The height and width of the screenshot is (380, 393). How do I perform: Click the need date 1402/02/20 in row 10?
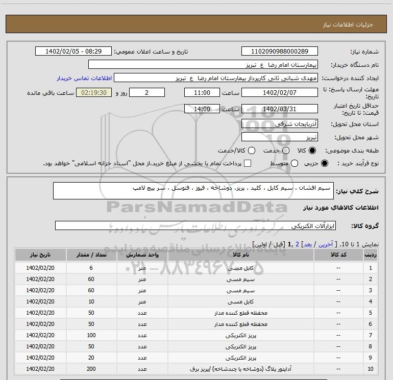coord(40,369)
